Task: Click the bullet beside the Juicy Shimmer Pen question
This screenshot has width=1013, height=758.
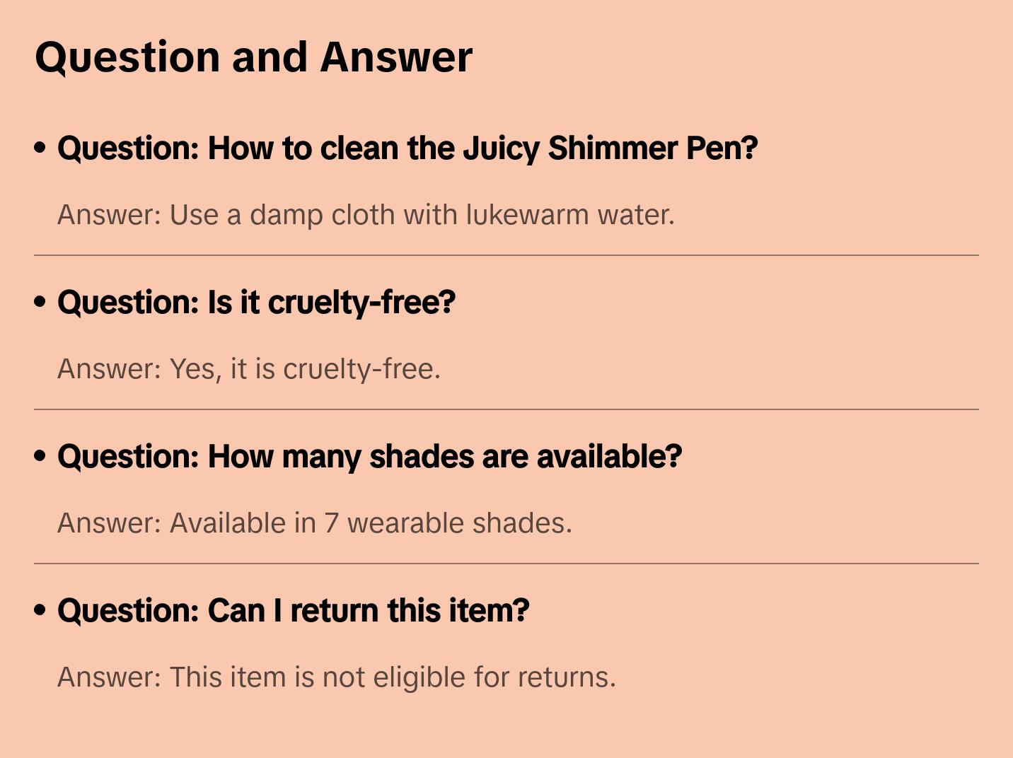Action: (40, 148)
